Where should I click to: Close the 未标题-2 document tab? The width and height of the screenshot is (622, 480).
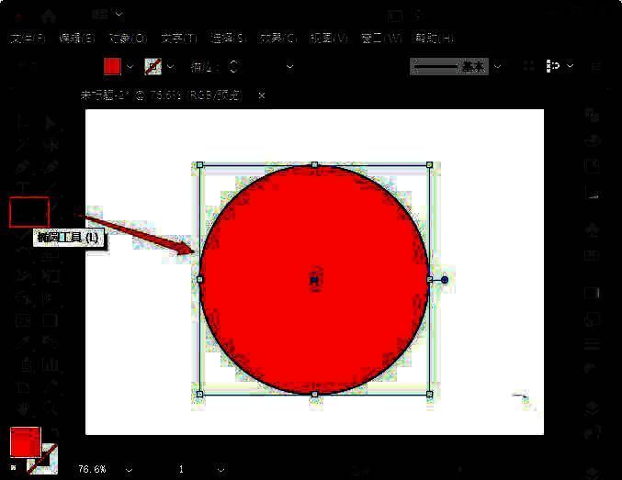(x=262, y=95)
